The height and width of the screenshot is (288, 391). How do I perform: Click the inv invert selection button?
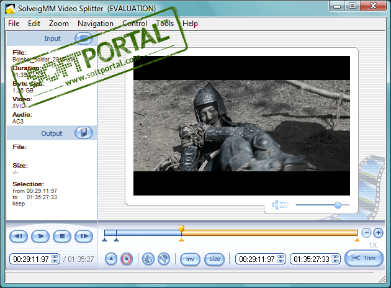click(190, 259)
